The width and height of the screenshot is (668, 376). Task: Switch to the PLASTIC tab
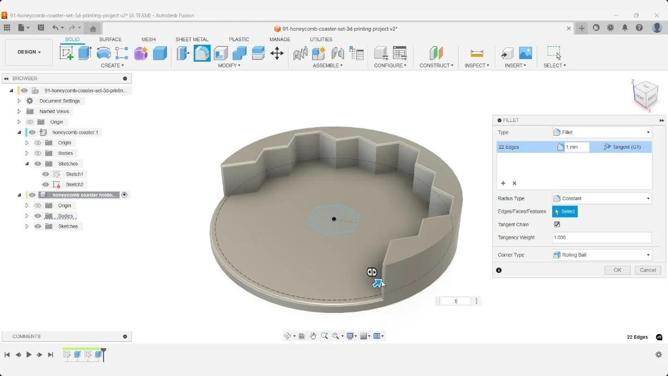coord(239,40)
